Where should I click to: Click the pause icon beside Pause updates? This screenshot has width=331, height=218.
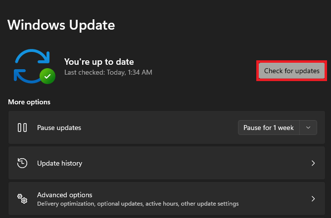pyautogui.click(x=22, y=128)
